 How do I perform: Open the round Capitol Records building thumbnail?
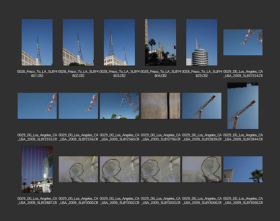pyautogui.click(x=201, y=42)
